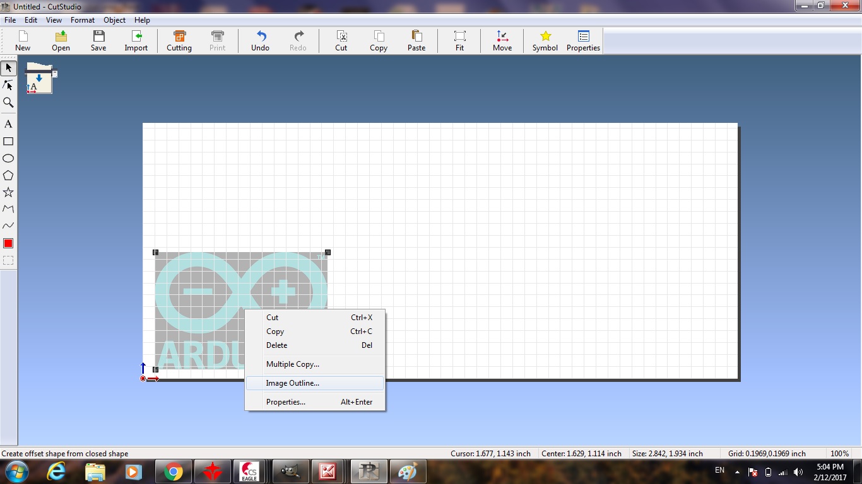862x484 pixels.
Task: Click the red fill color swatch
Action: [x=8, y=243]
